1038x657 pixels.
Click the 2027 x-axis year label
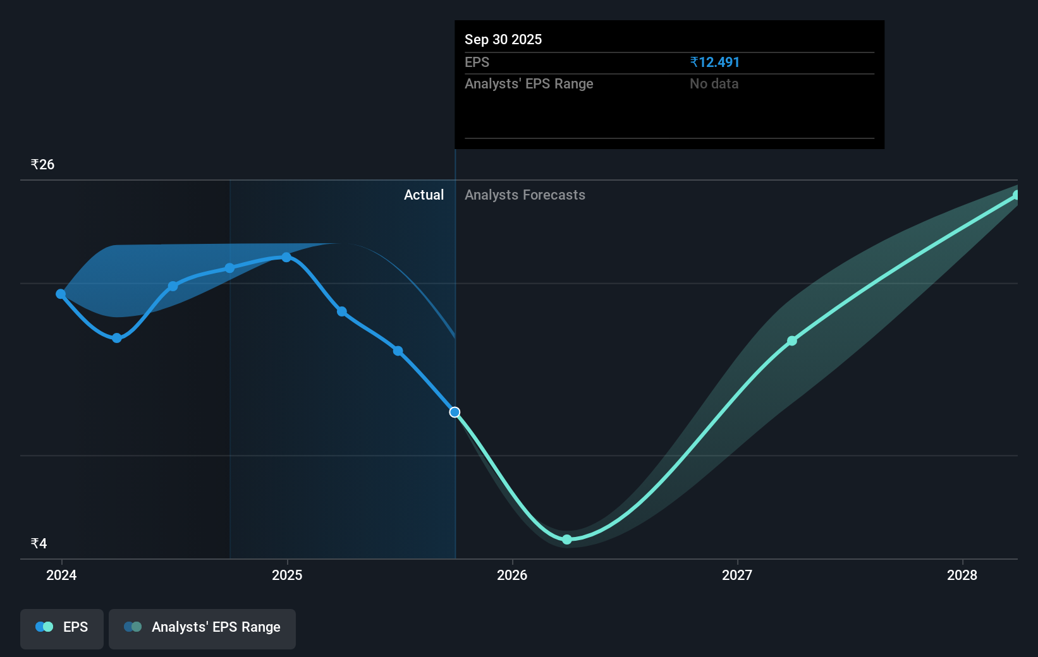[737, 575]
